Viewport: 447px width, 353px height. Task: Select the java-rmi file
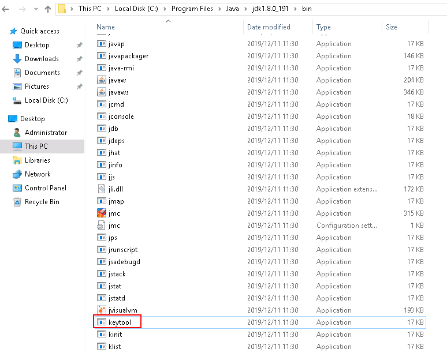(x=121, y=68)
